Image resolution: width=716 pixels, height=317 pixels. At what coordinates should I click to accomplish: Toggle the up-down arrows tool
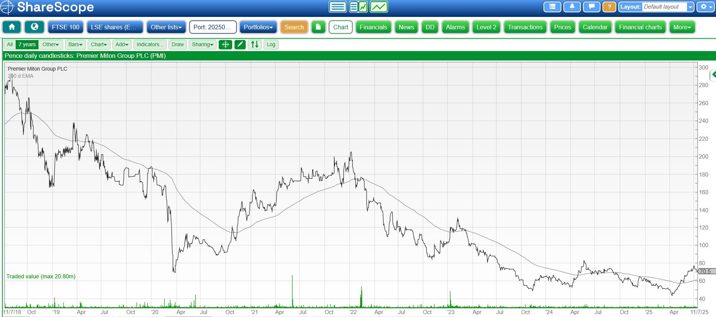[255, 44]
